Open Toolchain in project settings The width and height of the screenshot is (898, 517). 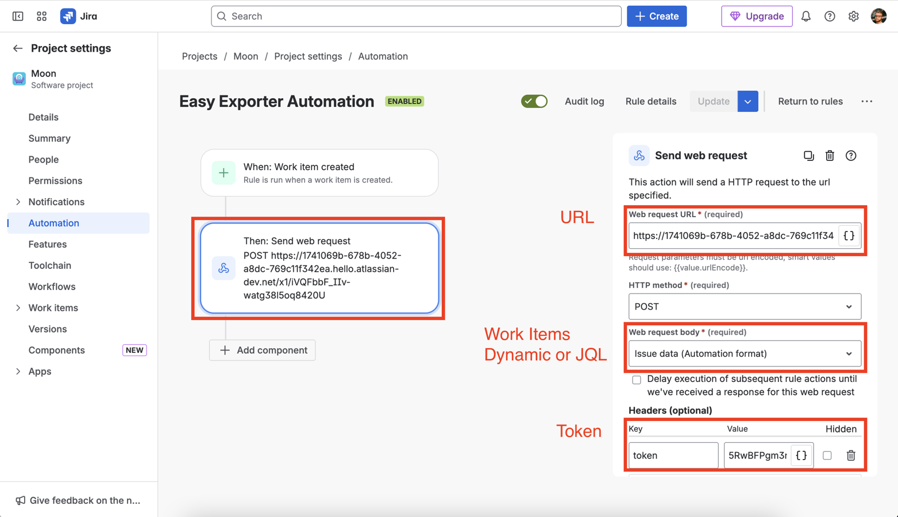click(50, 265)
